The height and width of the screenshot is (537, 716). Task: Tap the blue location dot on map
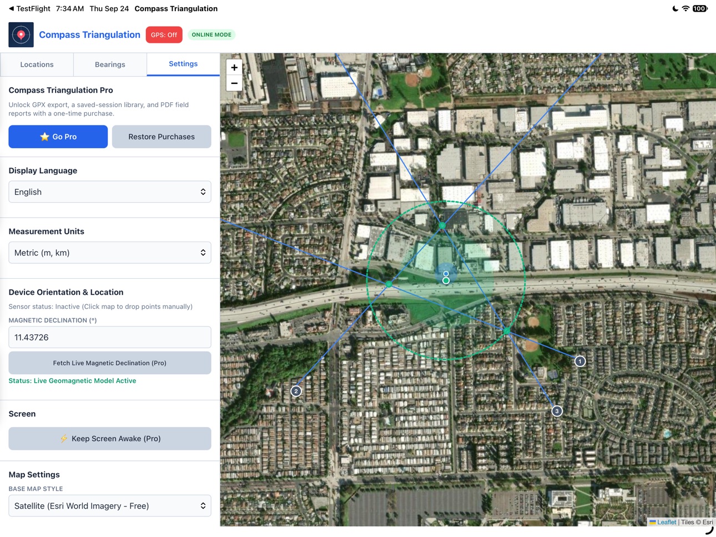coord(446,274)
